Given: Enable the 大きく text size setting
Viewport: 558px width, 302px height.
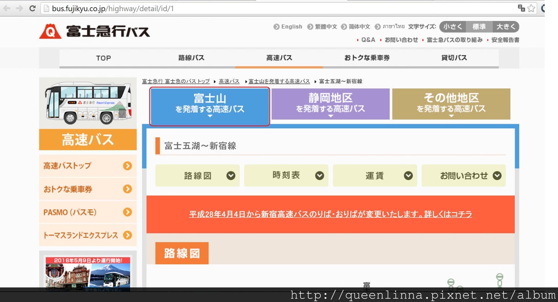Looking at the screenshot, I should (506, 27).
